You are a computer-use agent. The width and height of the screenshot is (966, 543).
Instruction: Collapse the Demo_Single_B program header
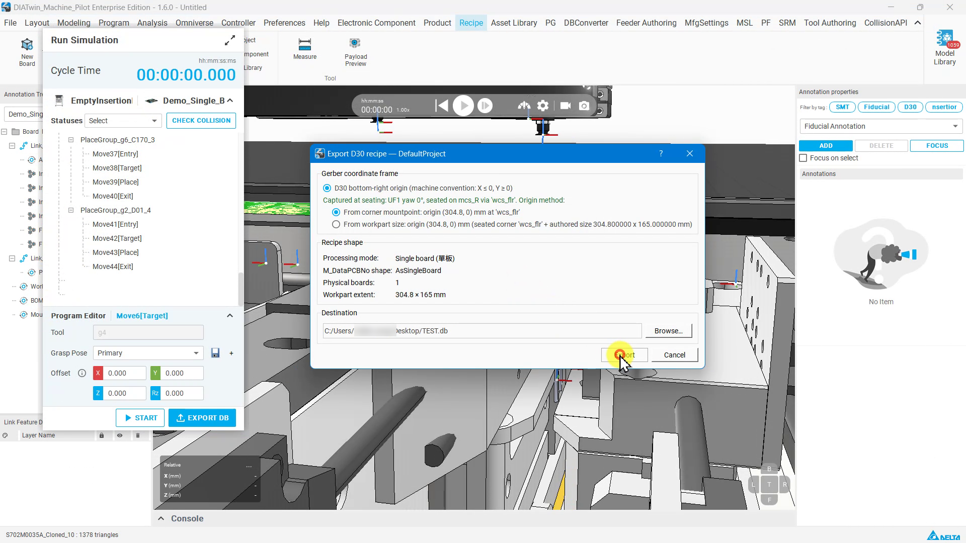pyautogui.click(x=230, y=101)
